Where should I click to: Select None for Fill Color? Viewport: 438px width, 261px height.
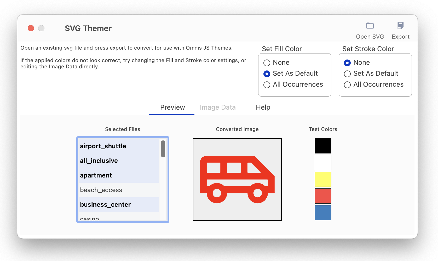(x=267, y=63)
